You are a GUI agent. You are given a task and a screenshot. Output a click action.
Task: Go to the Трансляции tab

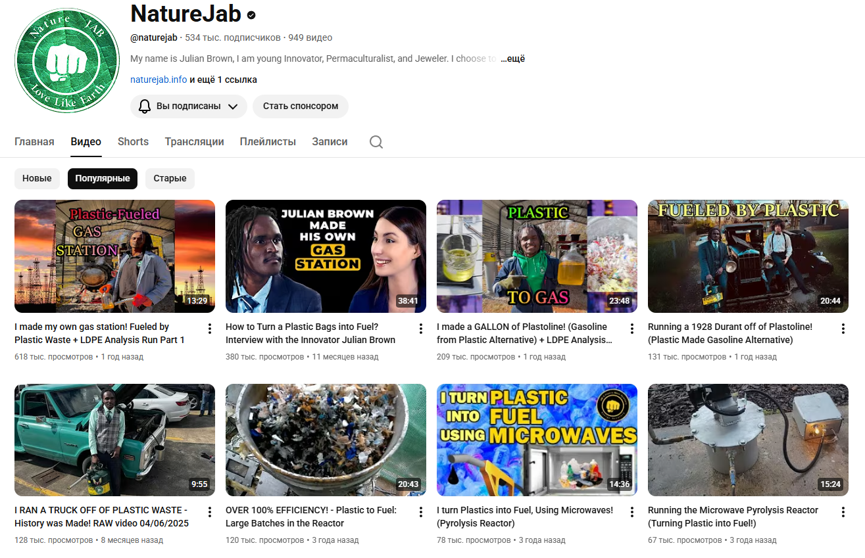(194, 141)
